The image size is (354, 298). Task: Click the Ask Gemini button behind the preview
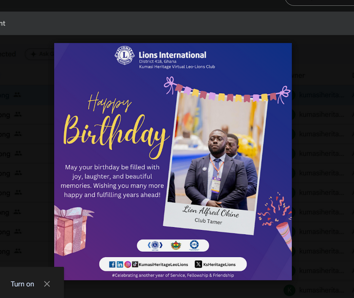pos(40,54)
